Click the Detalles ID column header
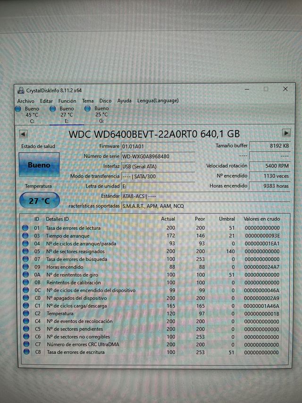This screenshot has height=403, width=302. pos(57,219)
